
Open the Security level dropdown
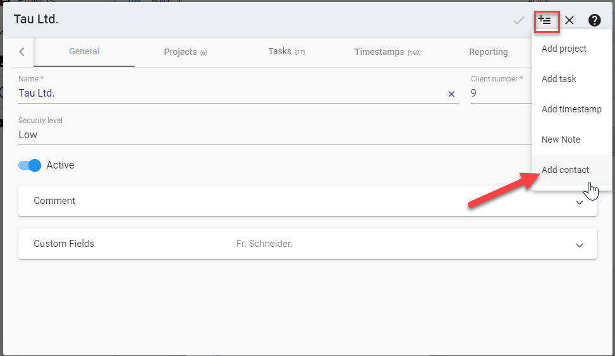click(272, 134)
